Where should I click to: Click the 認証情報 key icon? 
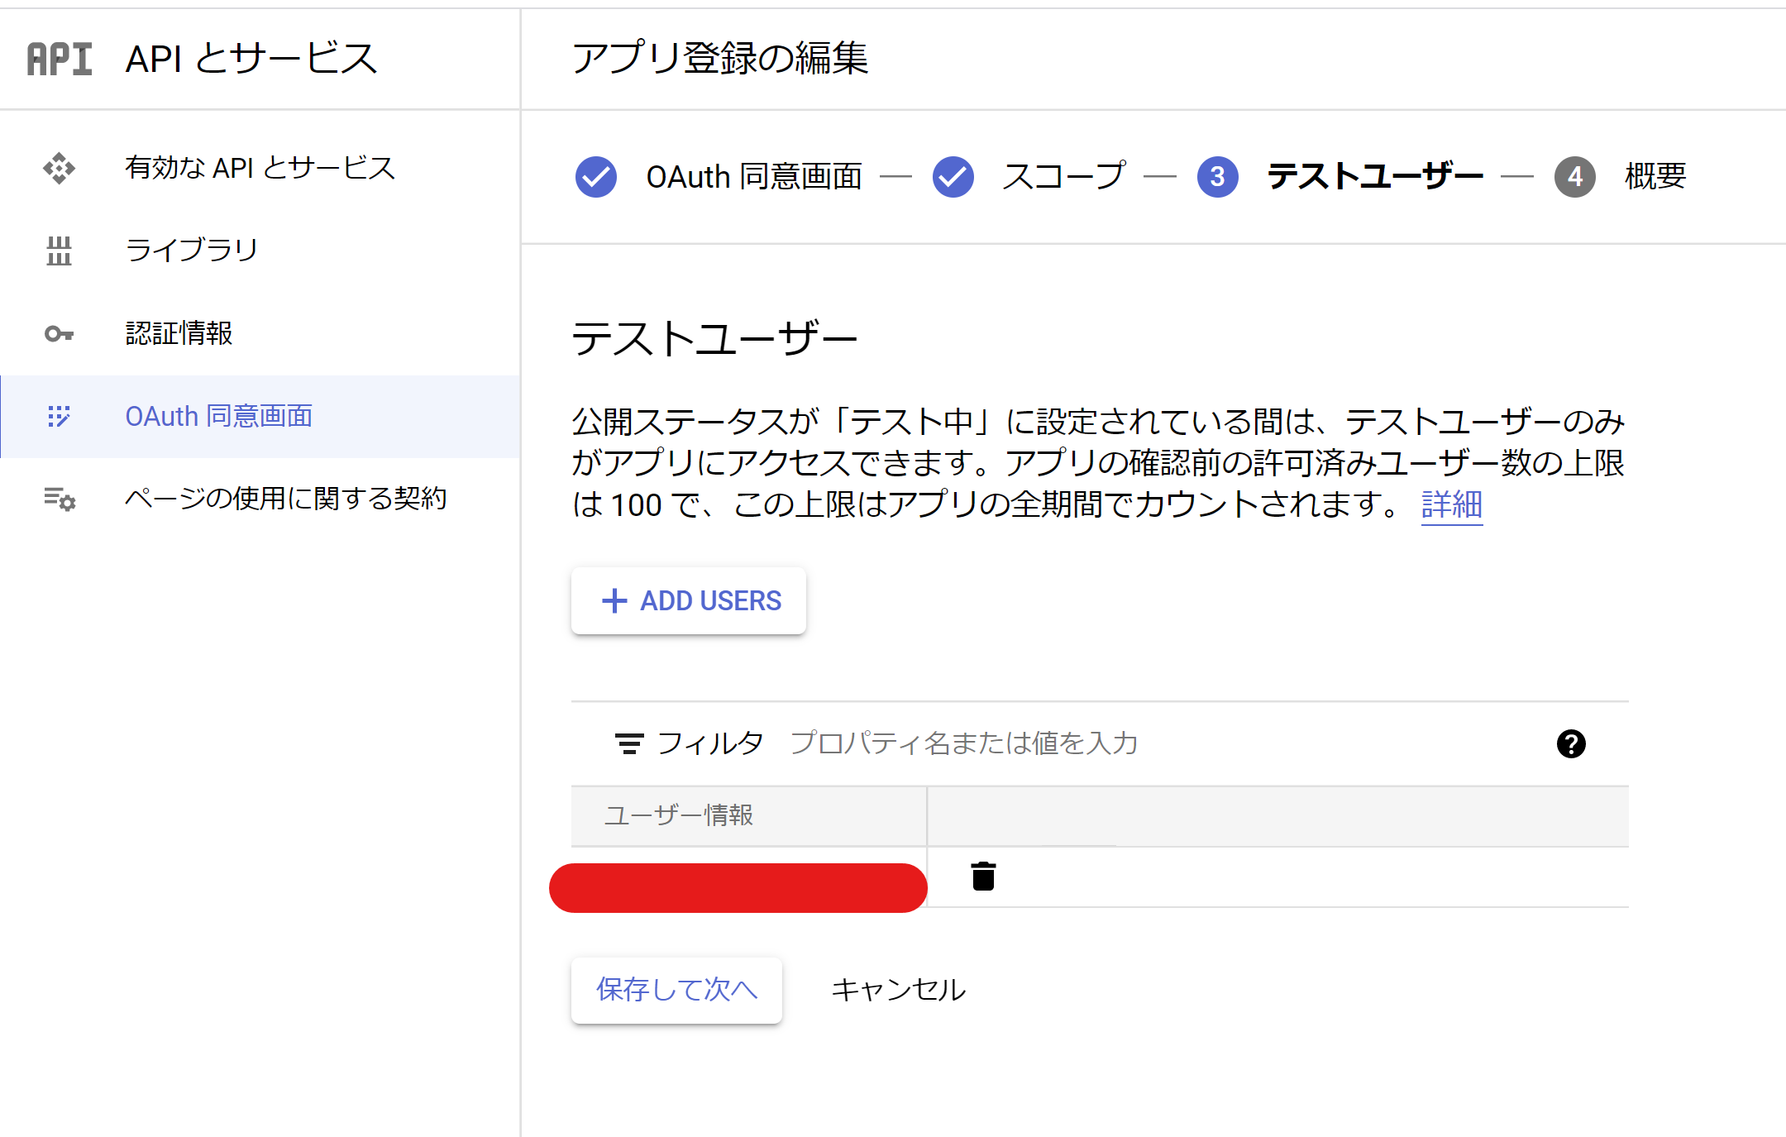click(x=60, y=333)
